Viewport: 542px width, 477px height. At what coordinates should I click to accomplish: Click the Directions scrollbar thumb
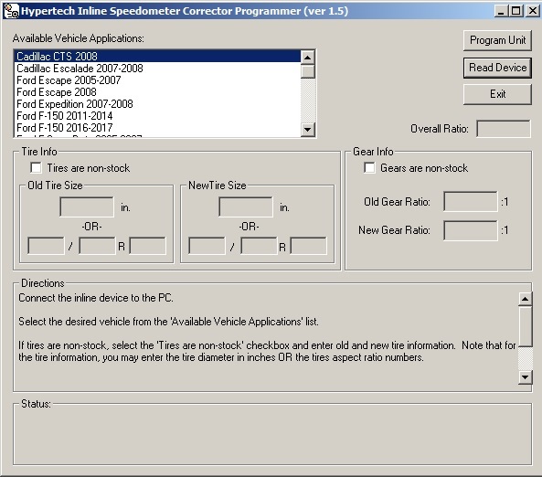(525, 326)
